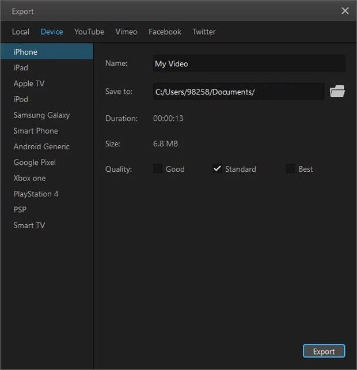This screenshot has width=357, height=370.
Task: Choose Smart TV device
Action: click(47, 225)
